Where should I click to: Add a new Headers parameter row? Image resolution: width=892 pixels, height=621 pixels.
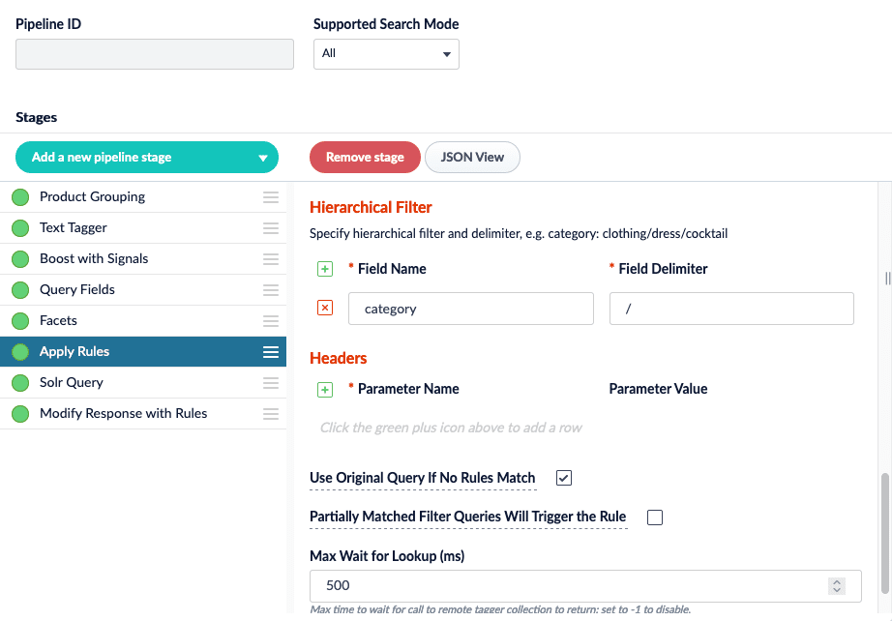point(325,389)
